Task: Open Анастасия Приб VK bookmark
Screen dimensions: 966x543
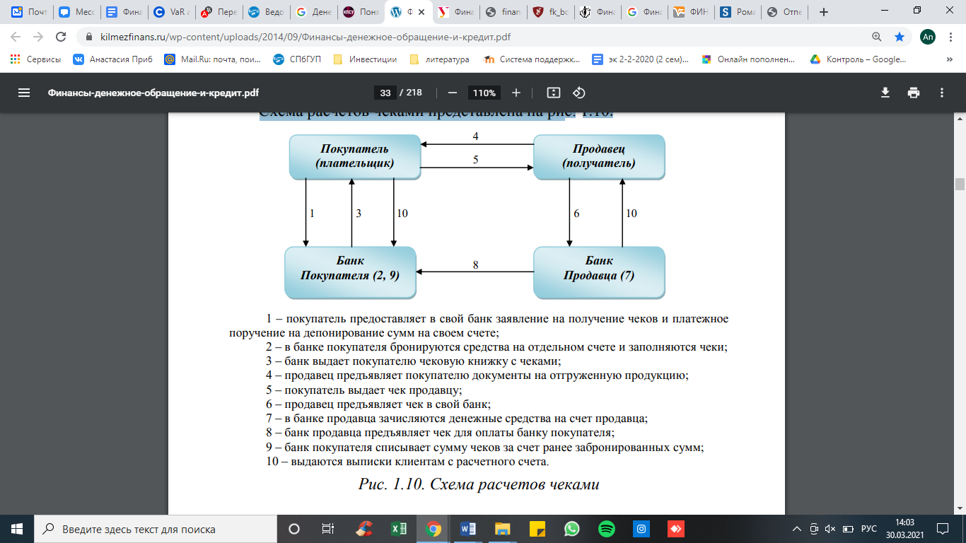Action: tap(113, 59)
